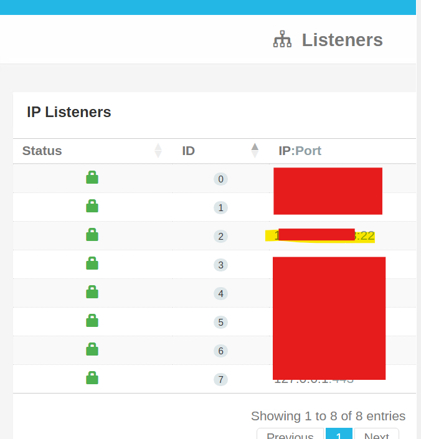Select the ID badge 0
The height and width of the screenshot is (439, 421).
[x=220, y=179]
